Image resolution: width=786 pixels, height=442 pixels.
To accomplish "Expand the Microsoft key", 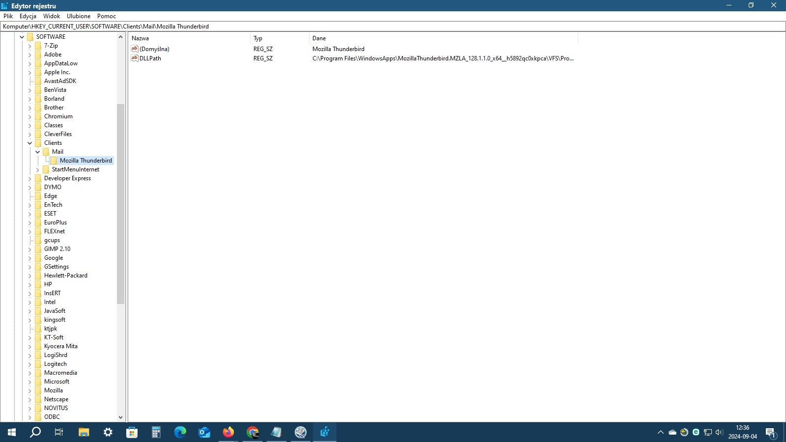I will pos(29,382).
